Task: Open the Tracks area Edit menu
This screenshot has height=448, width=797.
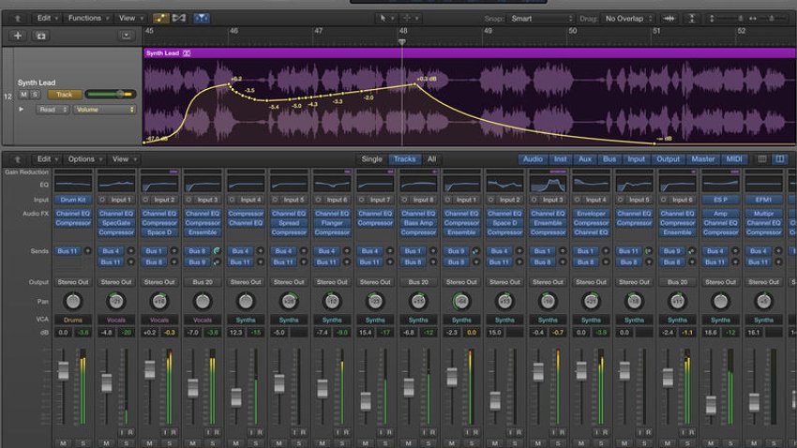Action: click(47, 19)
